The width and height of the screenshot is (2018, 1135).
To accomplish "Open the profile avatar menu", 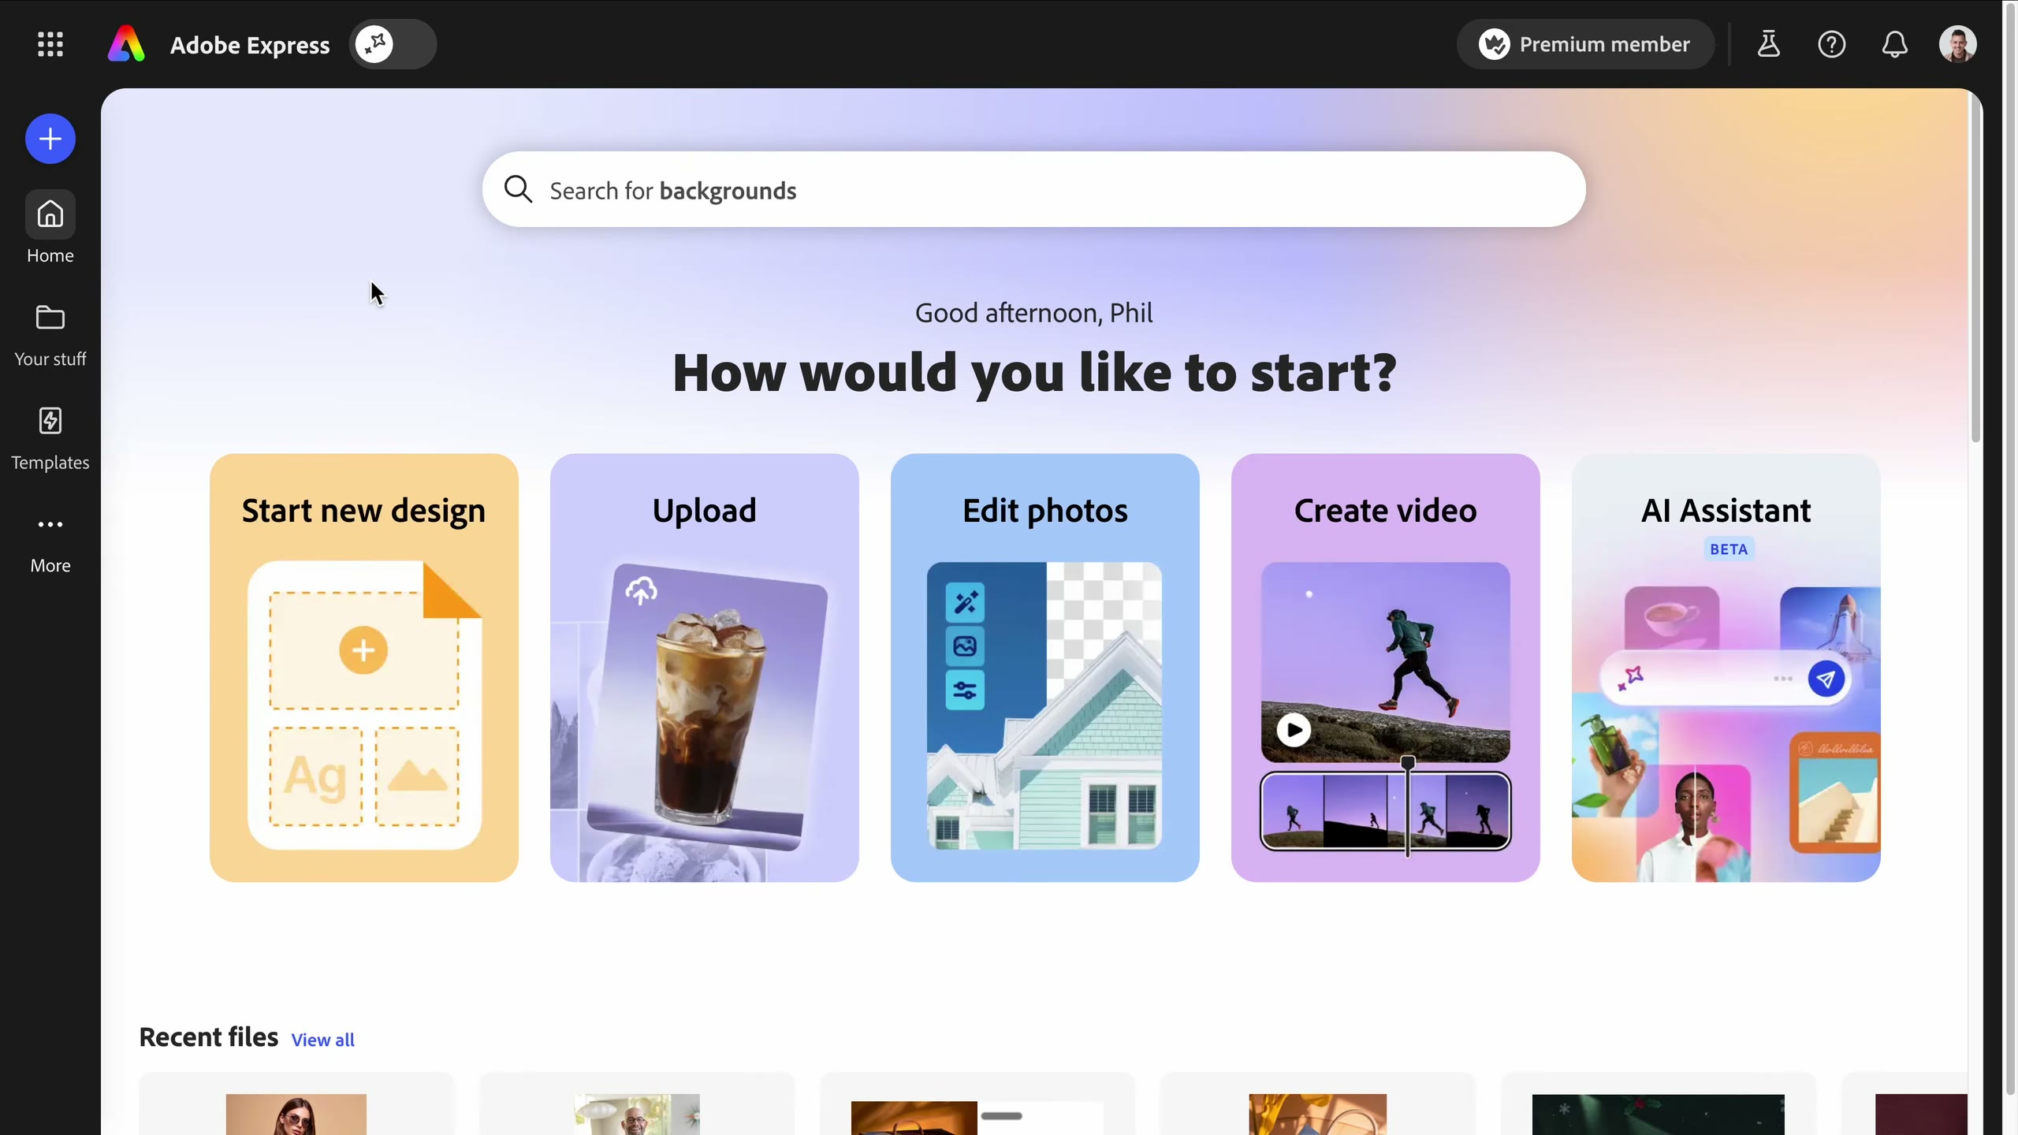I will click(1957, 44).
